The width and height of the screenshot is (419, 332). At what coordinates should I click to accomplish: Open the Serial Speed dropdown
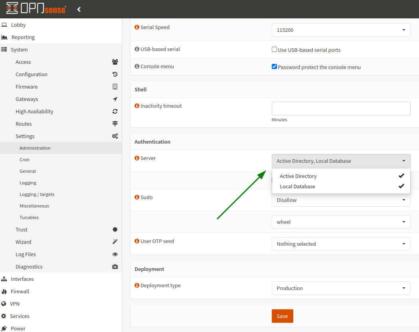point(341,30)
